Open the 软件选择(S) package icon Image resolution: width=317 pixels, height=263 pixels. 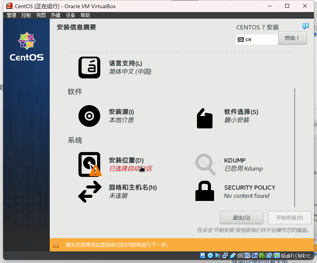pos(205,118)
